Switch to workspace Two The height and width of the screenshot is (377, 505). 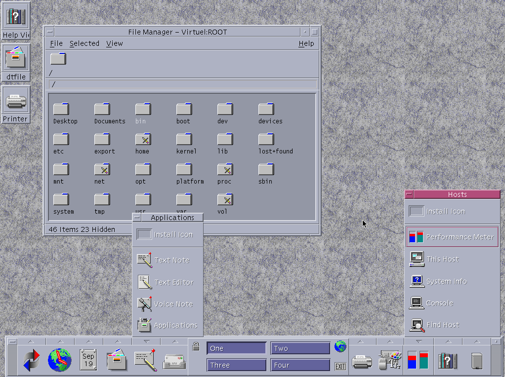point(300,348)
